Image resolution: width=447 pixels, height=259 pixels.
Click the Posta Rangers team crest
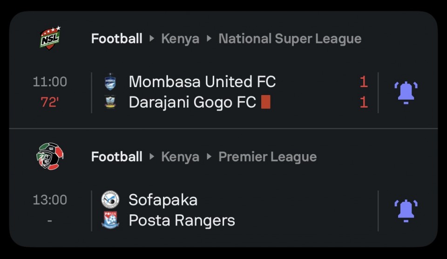(110, 220)
